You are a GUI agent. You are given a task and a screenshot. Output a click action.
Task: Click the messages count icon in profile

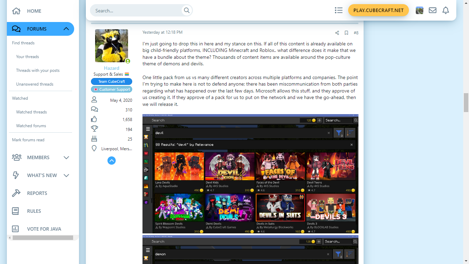coord(94,109)
